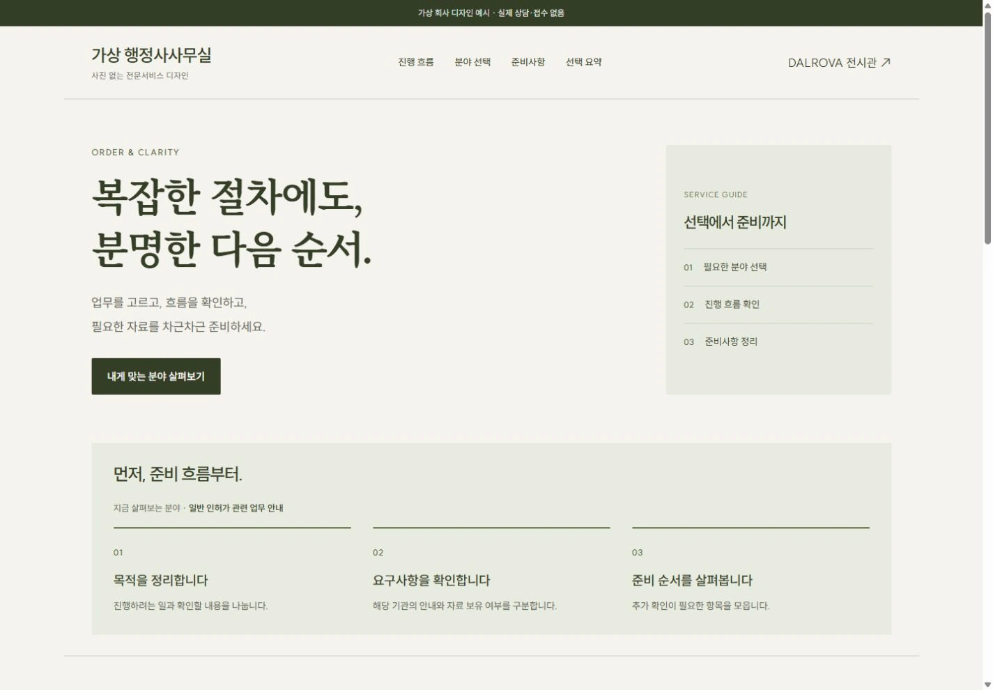Select 02 진행 흐름 확인 in the guide
Screen dimensions: 993x690
[x=778, y=305]
